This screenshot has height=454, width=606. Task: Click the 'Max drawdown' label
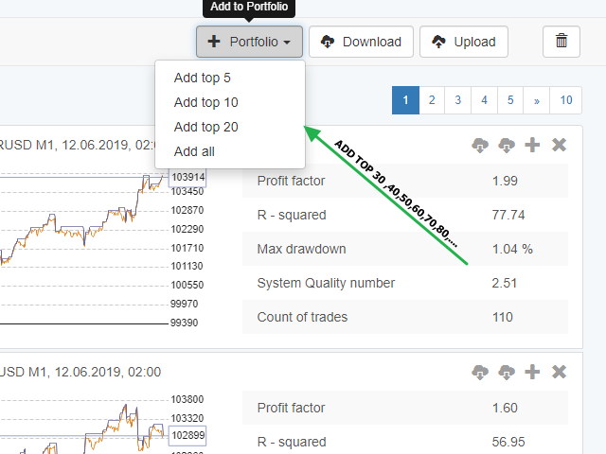click(x=301, y=249)
